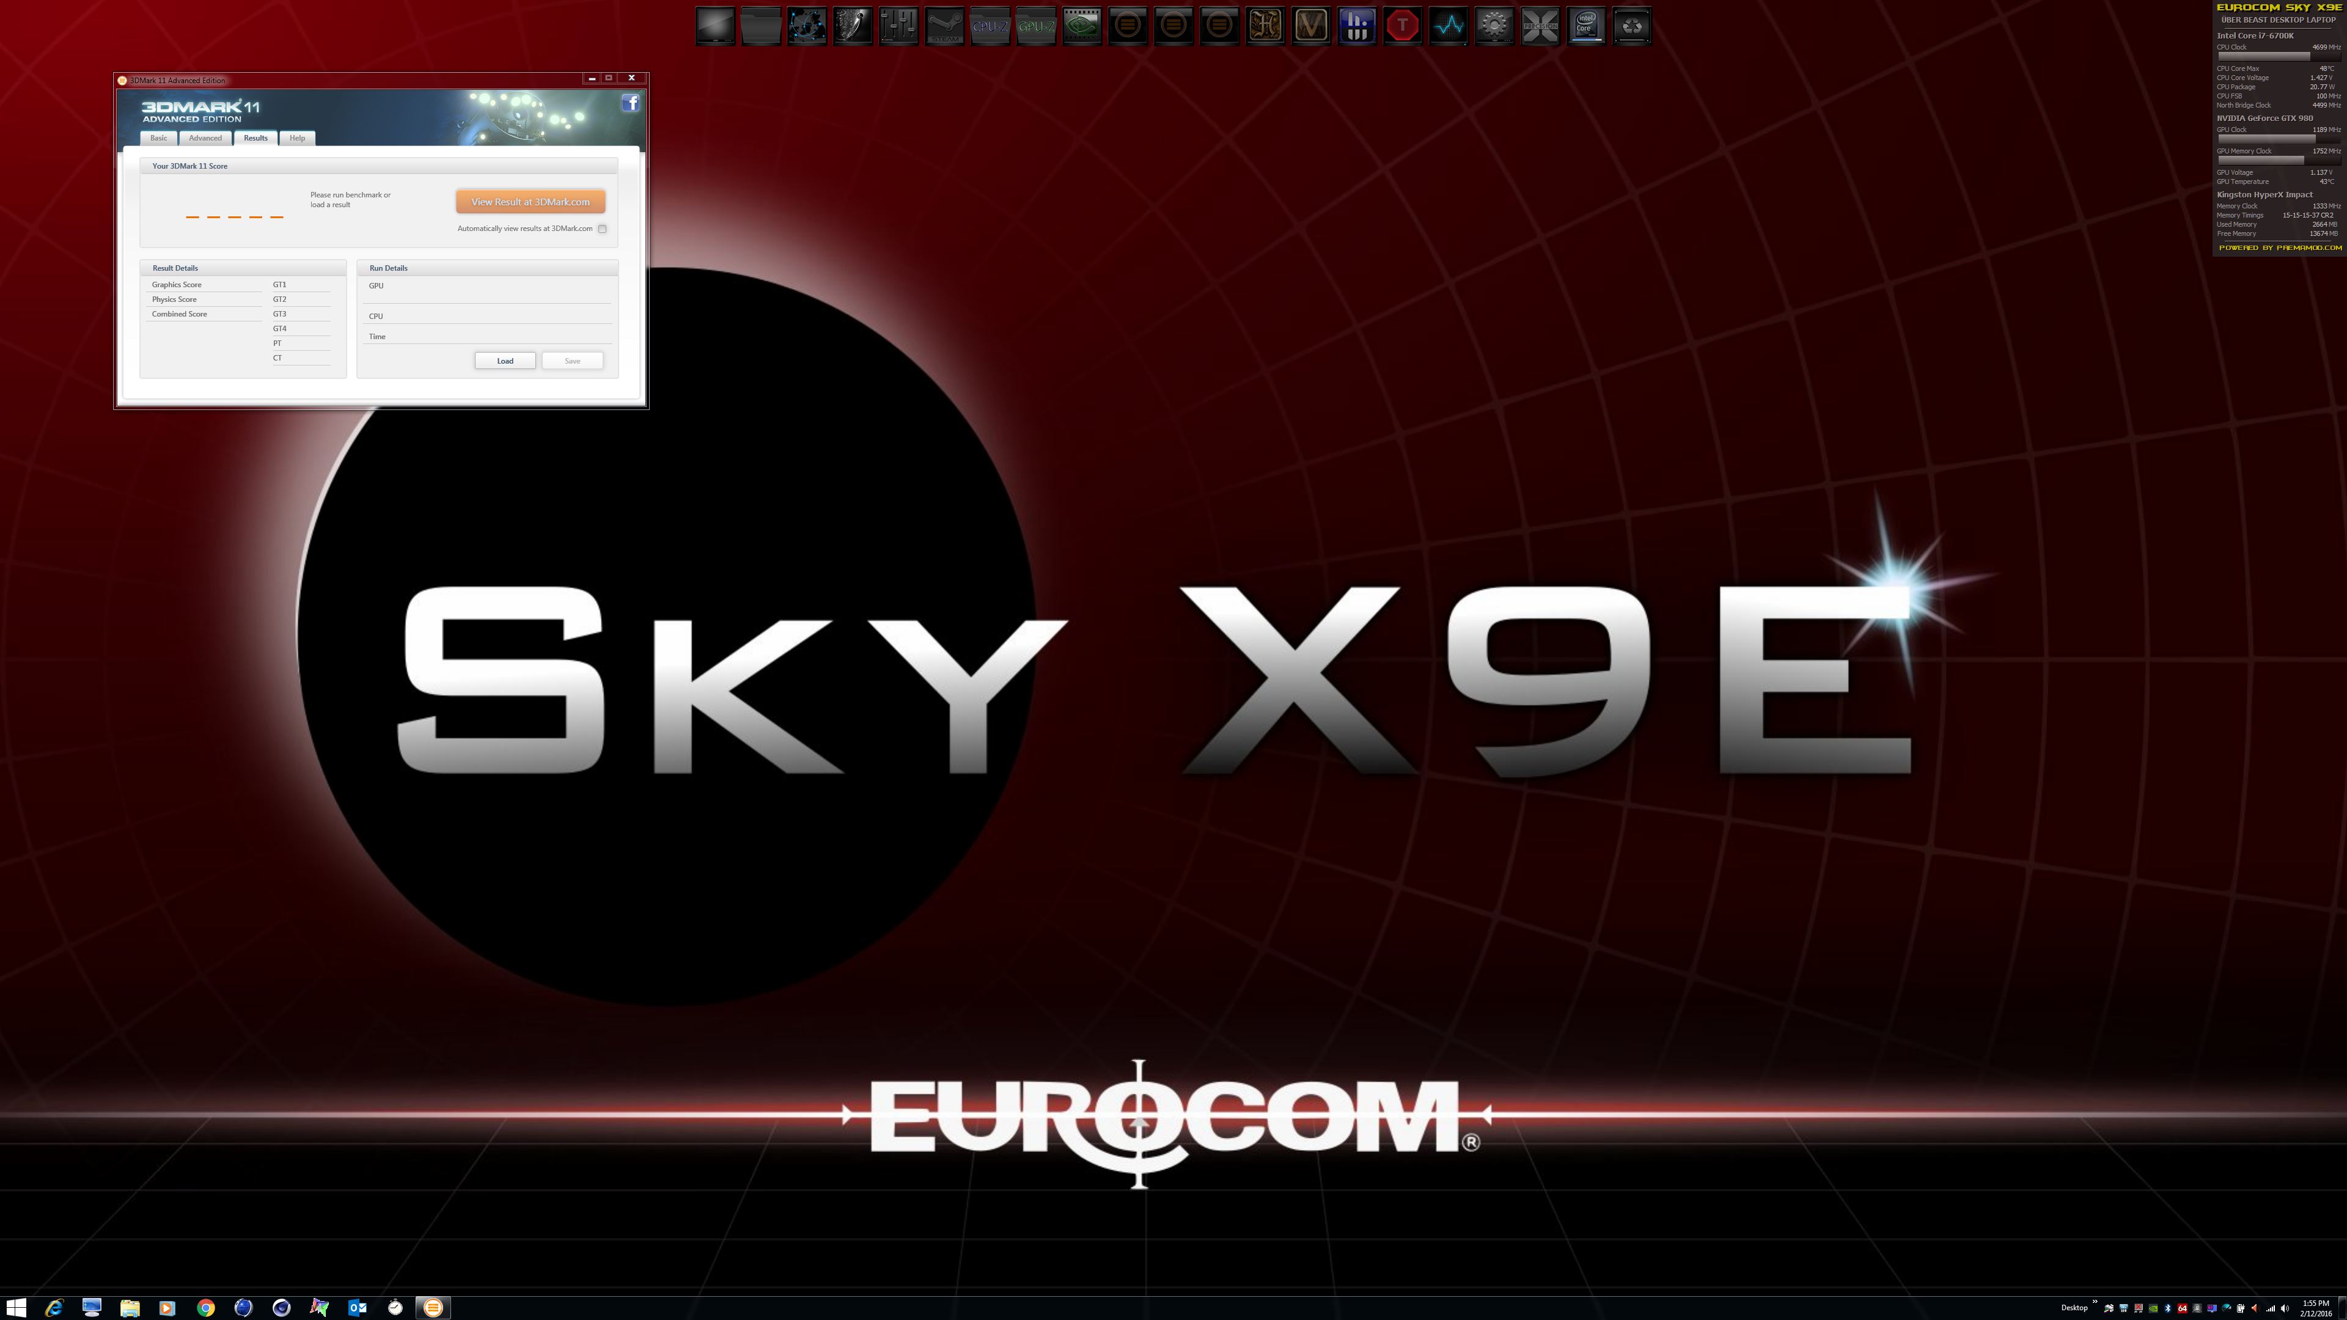2347x1320 pixels.
Task: Open the Help tab
Action: coord(297,137)
